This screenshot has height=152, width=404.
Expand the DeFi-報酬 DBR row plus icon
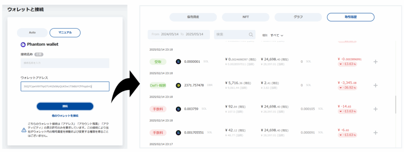click(x=376, y=85)
